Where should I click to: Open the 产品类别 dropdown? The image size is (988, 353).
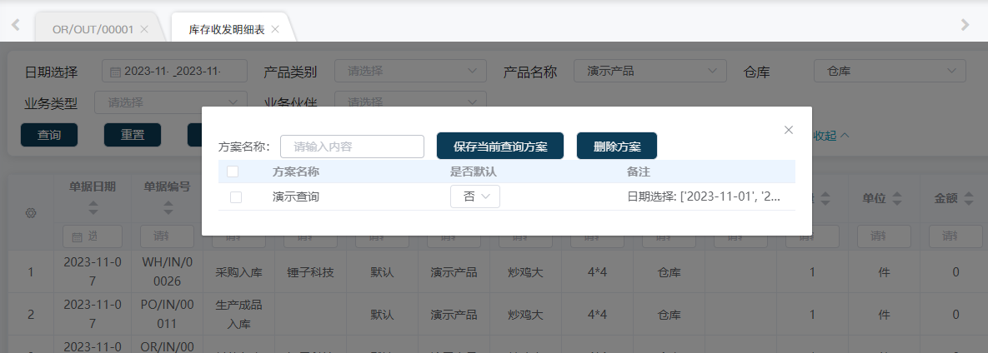click(410, 72)
